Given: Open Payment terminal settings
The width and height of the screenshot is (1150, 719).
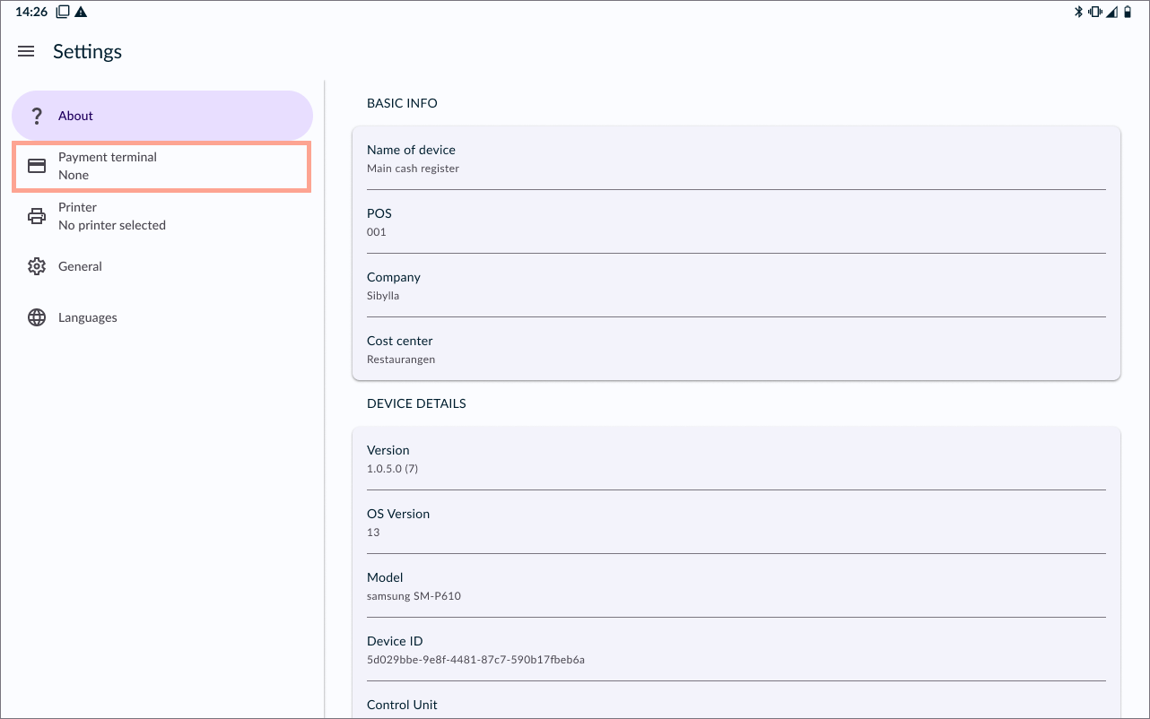Looking at the screenshot, I should coord(162,166).
